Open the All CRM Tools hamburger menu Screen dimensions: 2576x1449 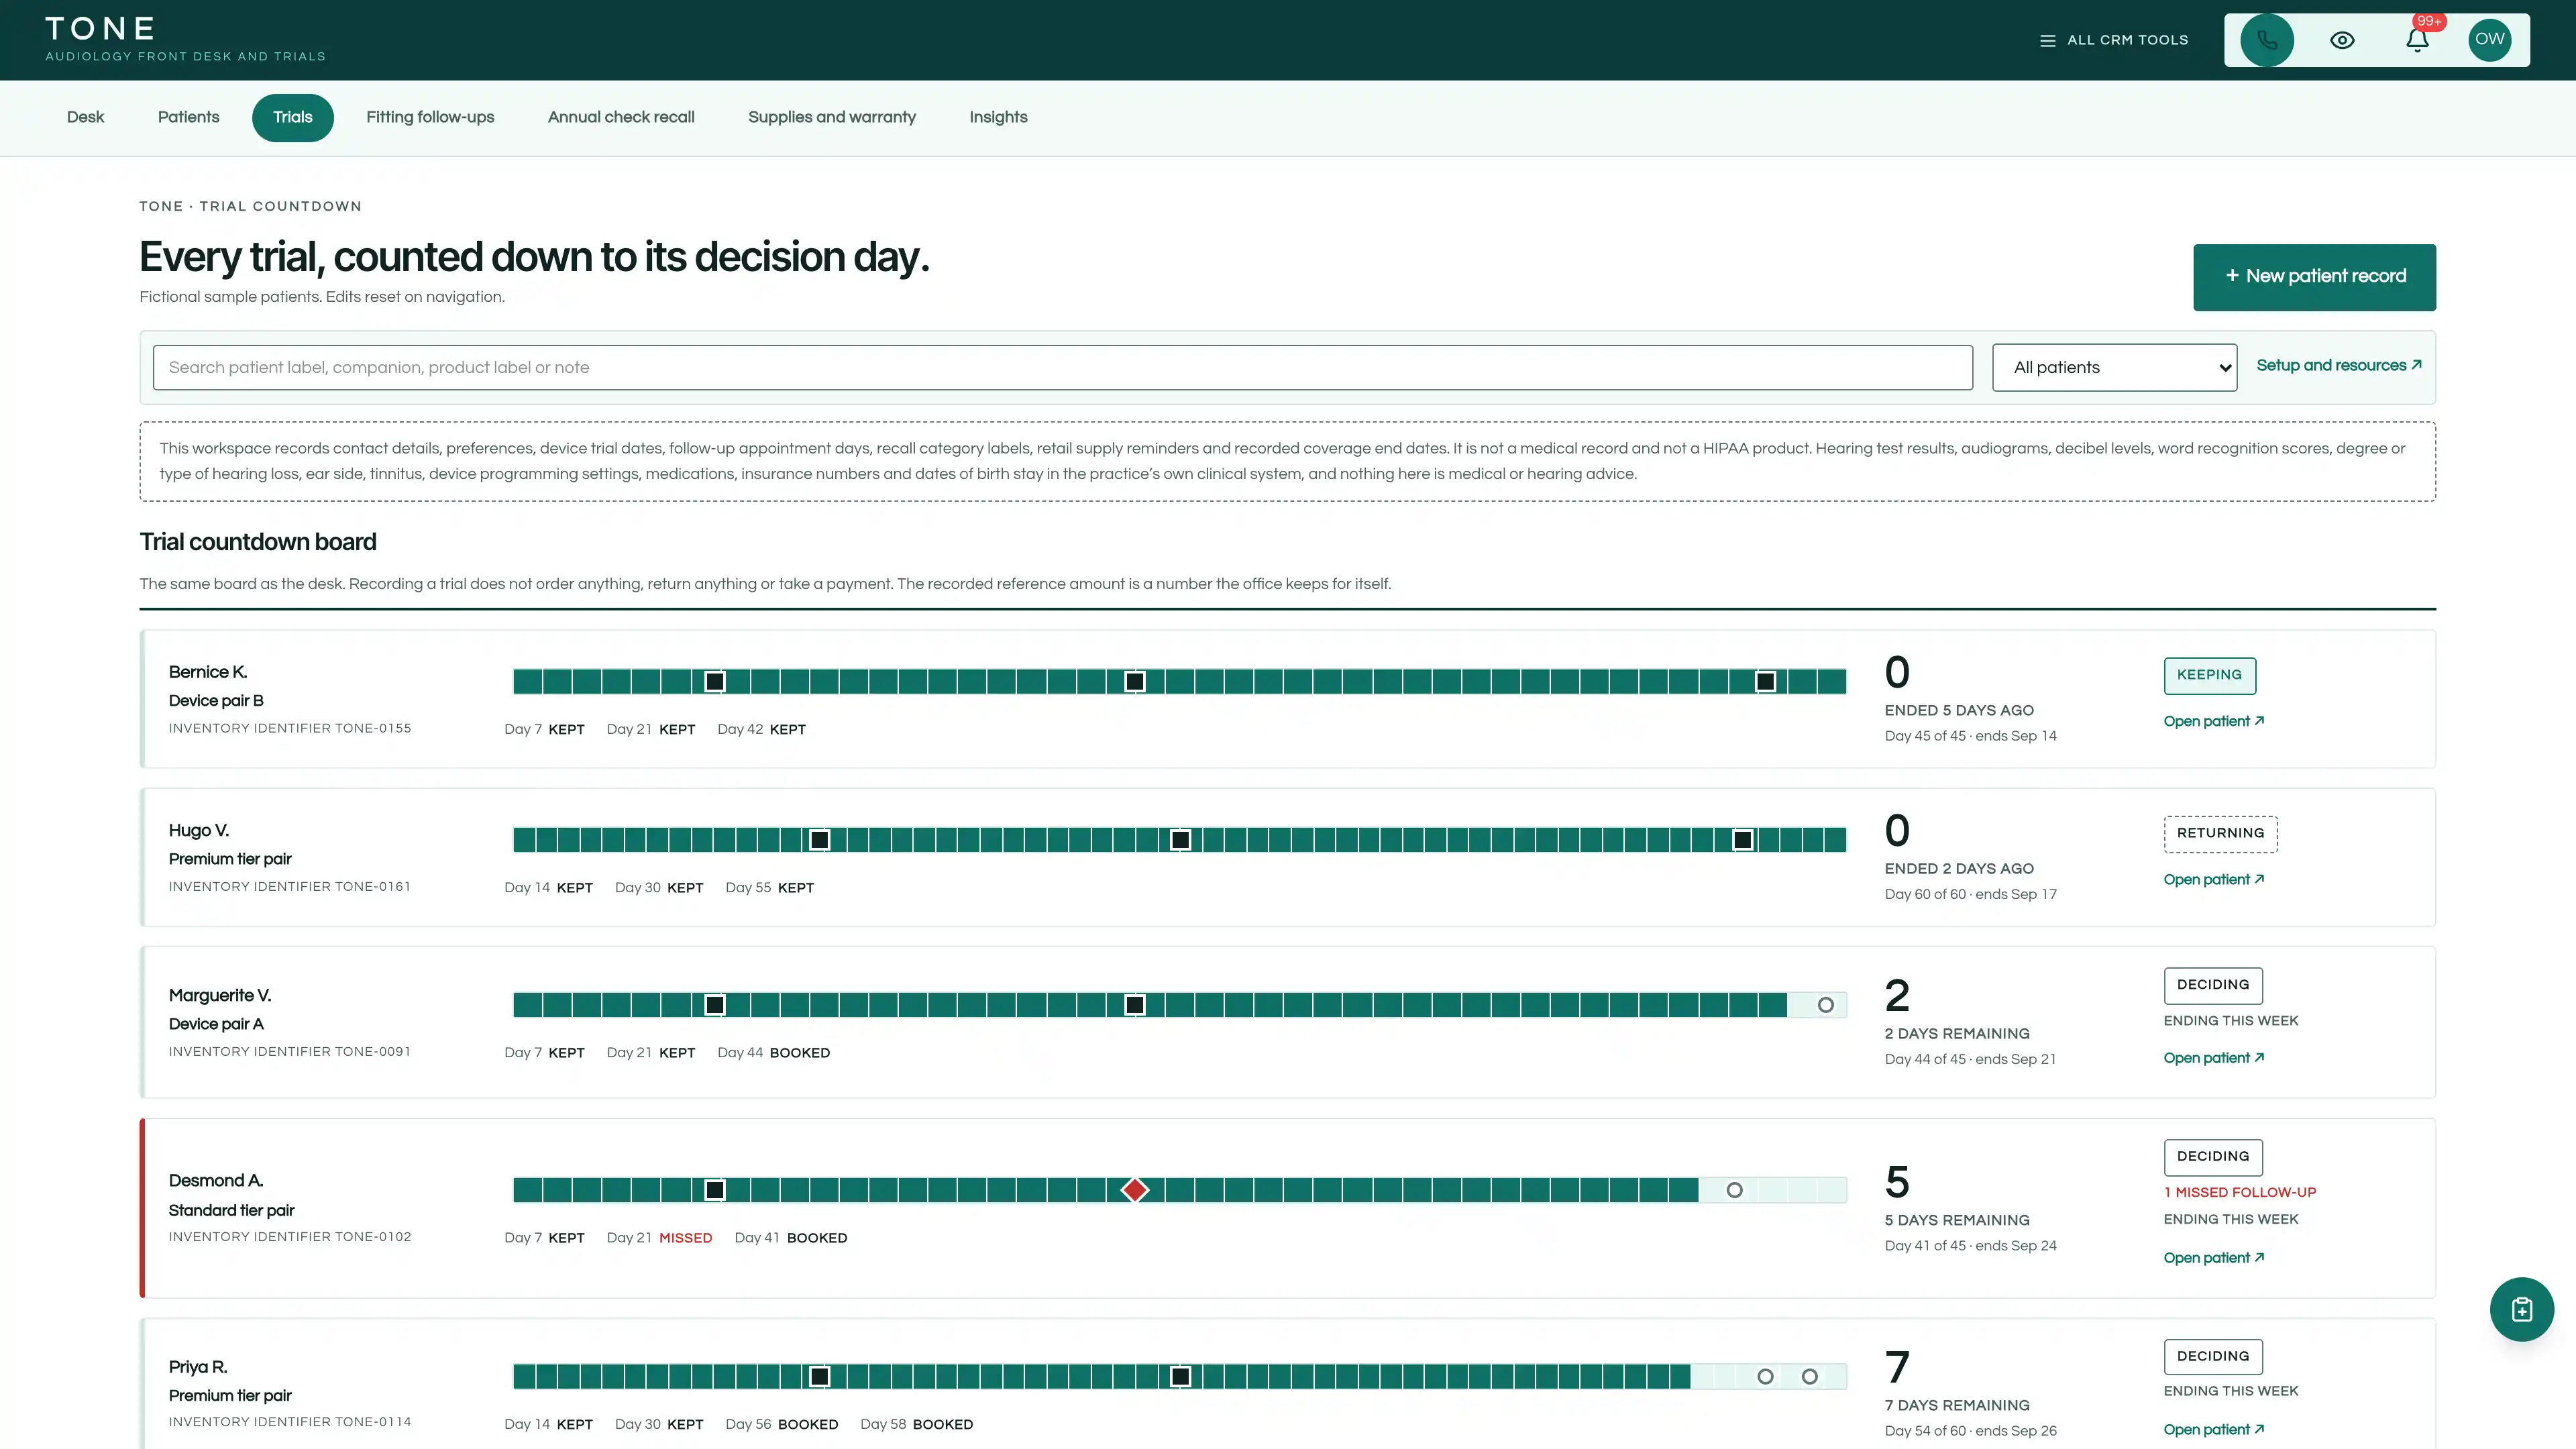[2114, 40]
